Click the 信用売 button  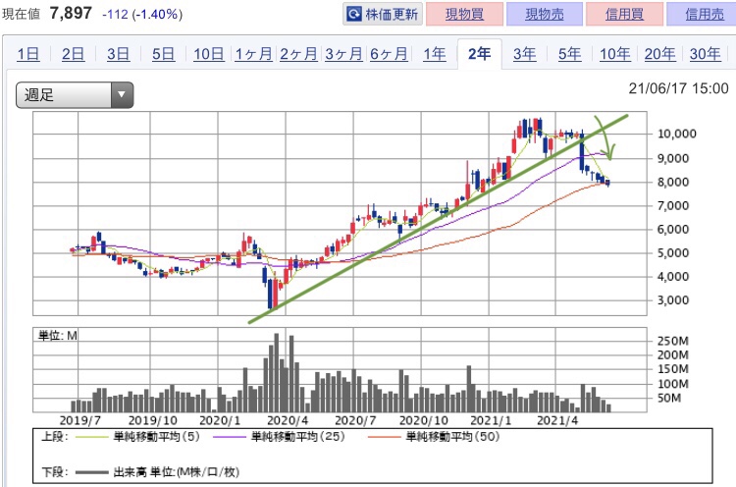703,14
